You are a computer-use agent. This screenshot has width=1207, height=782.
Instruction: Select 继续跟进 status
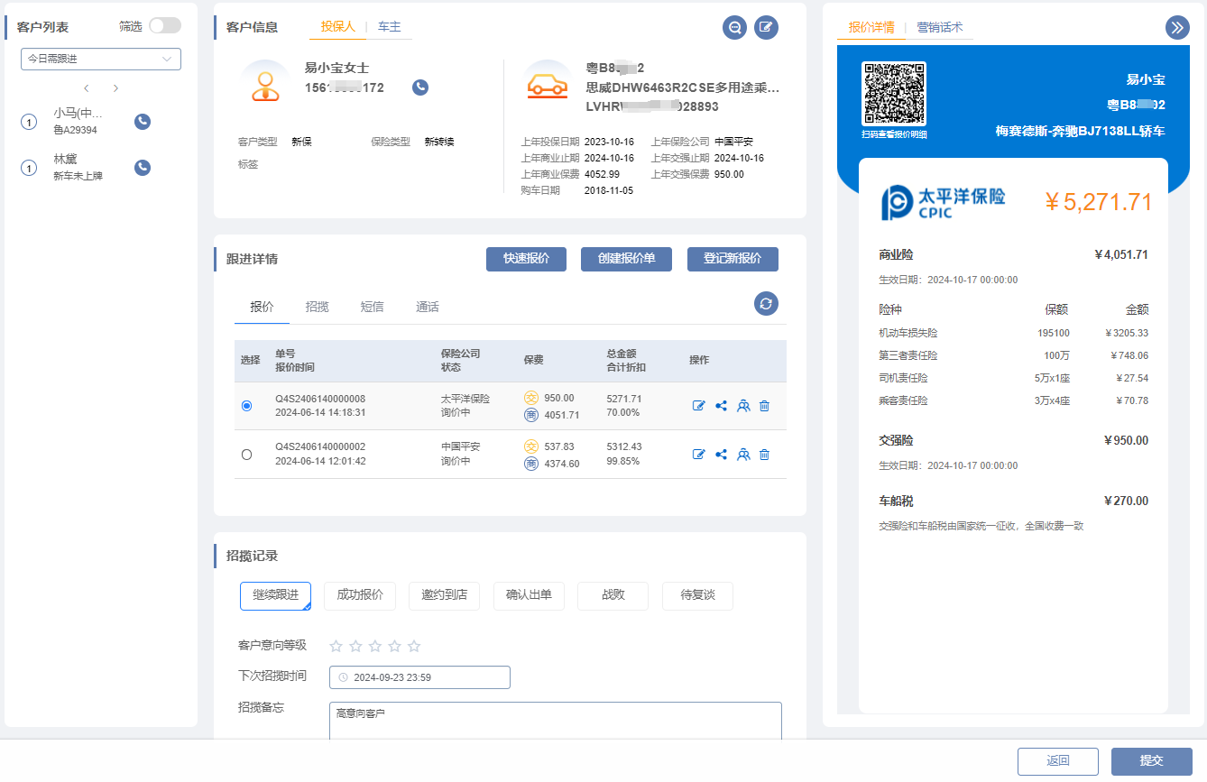click(275, 595)
